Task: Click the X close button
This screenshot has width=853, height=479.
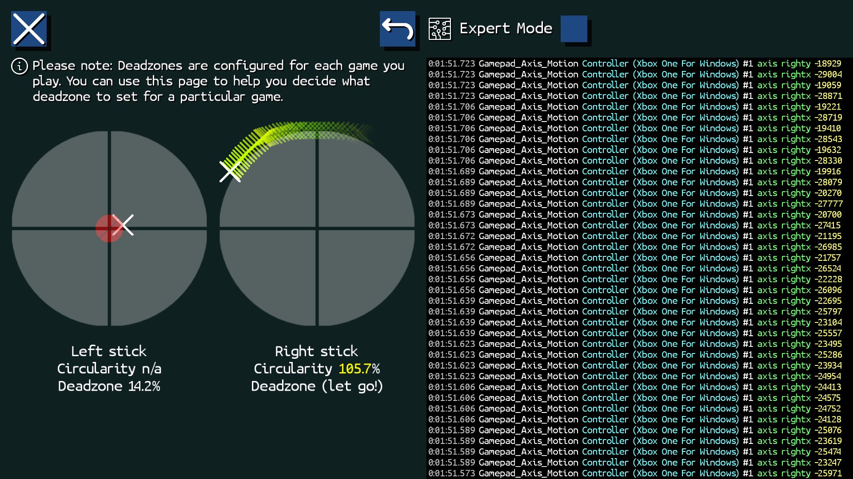Action: [x=29, y=29]
